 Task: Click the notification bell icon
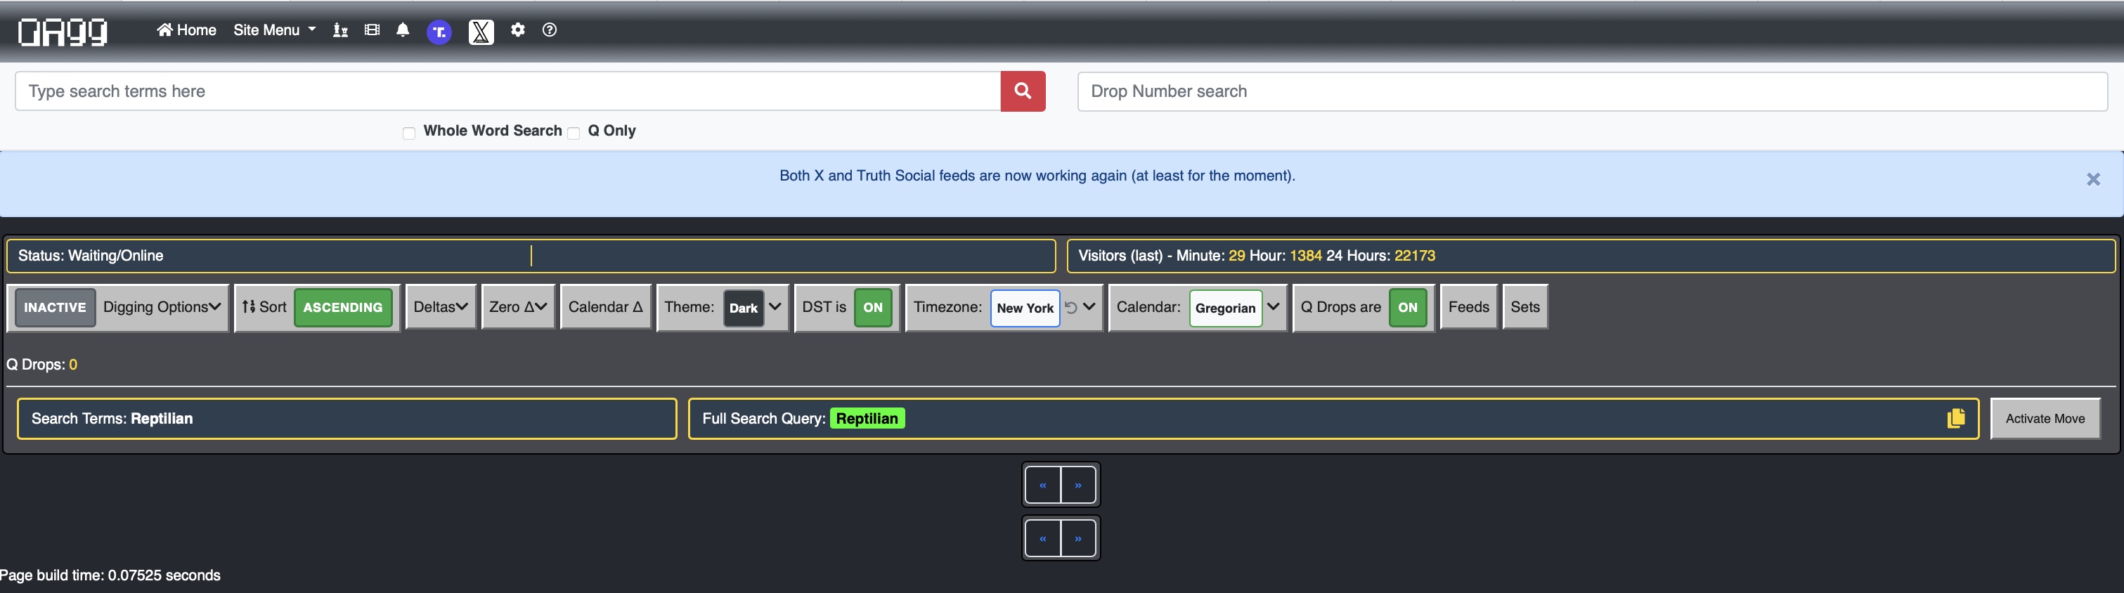pos(402,30)
